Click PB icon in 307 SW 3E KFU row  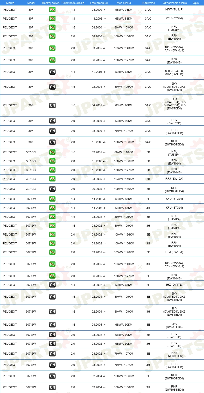[52, 199]
